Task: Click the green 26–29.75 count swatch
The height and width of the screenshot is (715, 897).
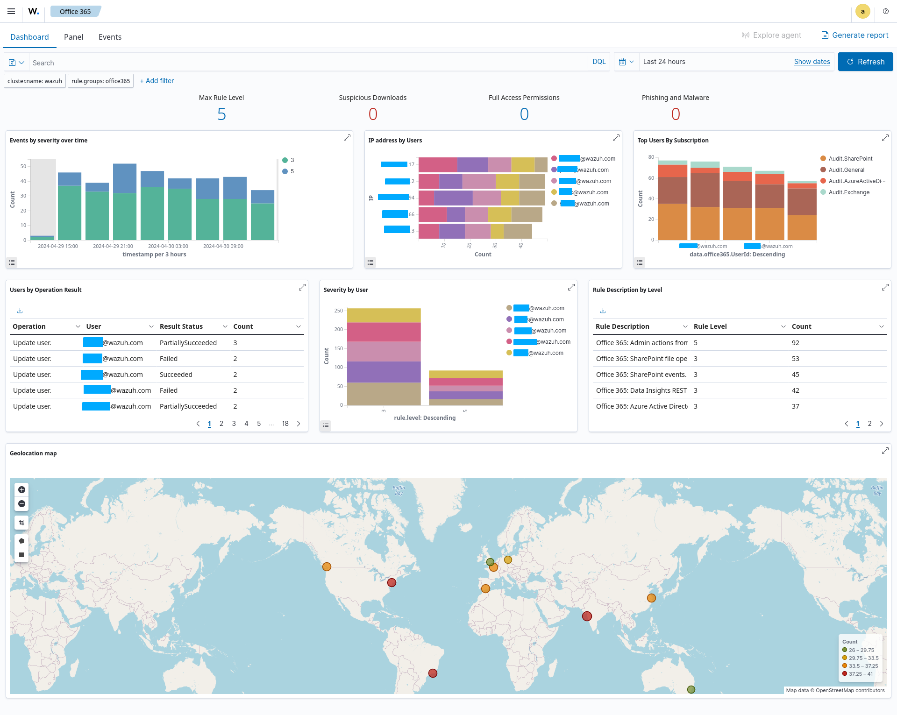Action: pos(844,650)
